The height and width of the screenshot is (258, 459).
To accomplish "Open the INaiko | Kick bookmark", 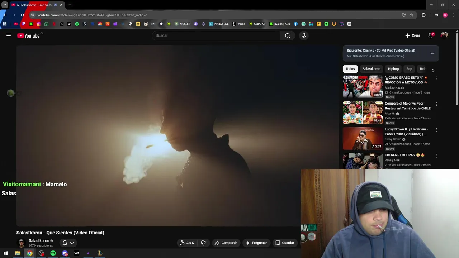I will point(280,24).
